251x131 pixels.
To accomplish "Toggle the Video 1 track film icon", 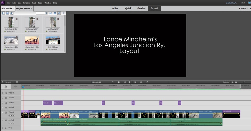I will [x=6, y=113].
